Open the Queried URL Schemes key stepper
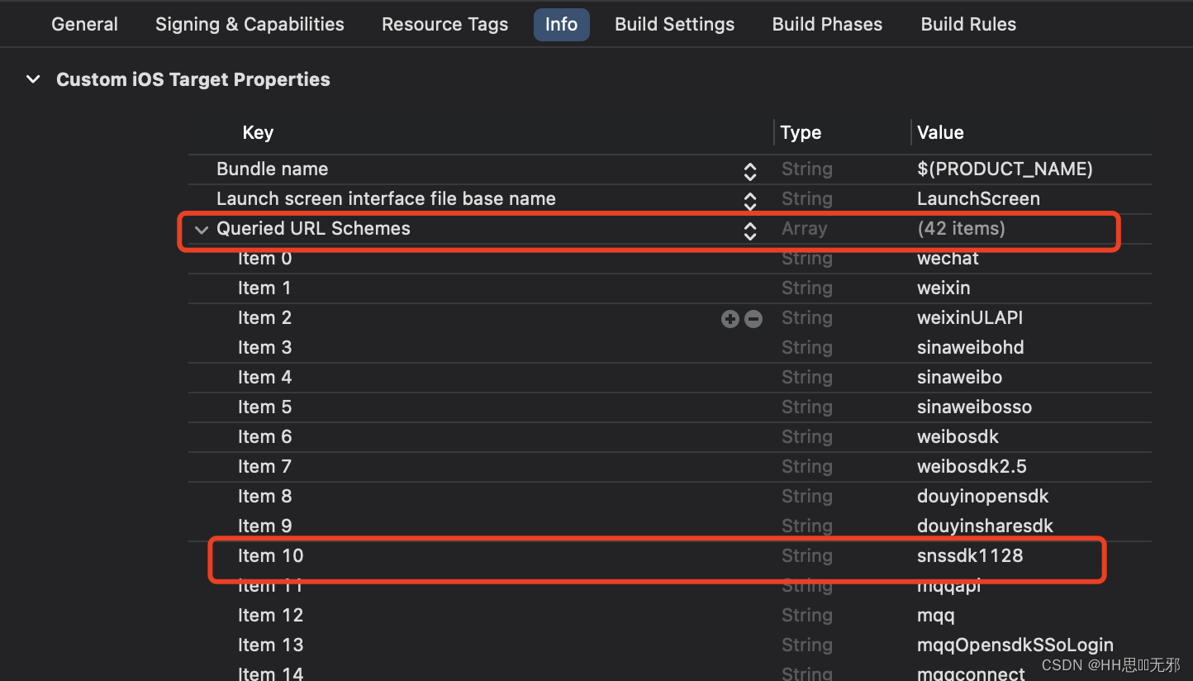This screenshot has width=1193, height=681. coord(749,230)
